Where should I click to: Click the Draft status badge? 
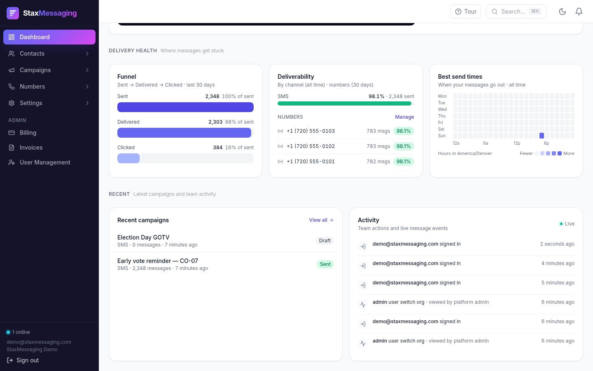click(x=325, y=241)
